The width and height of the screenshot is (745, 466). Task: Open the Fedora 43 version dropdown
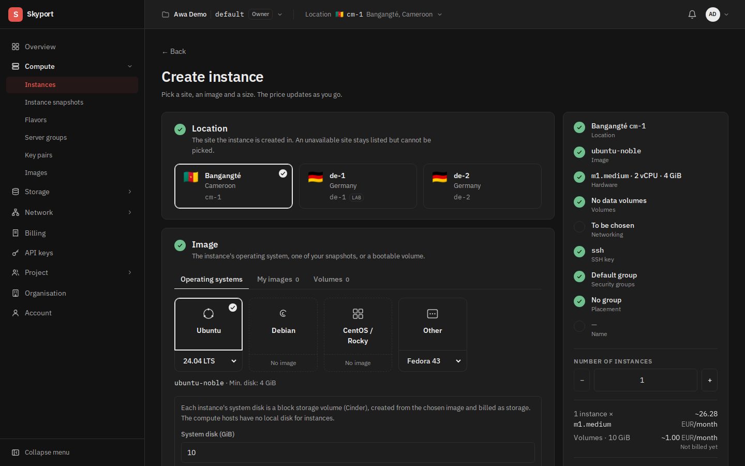click(433, 361)
